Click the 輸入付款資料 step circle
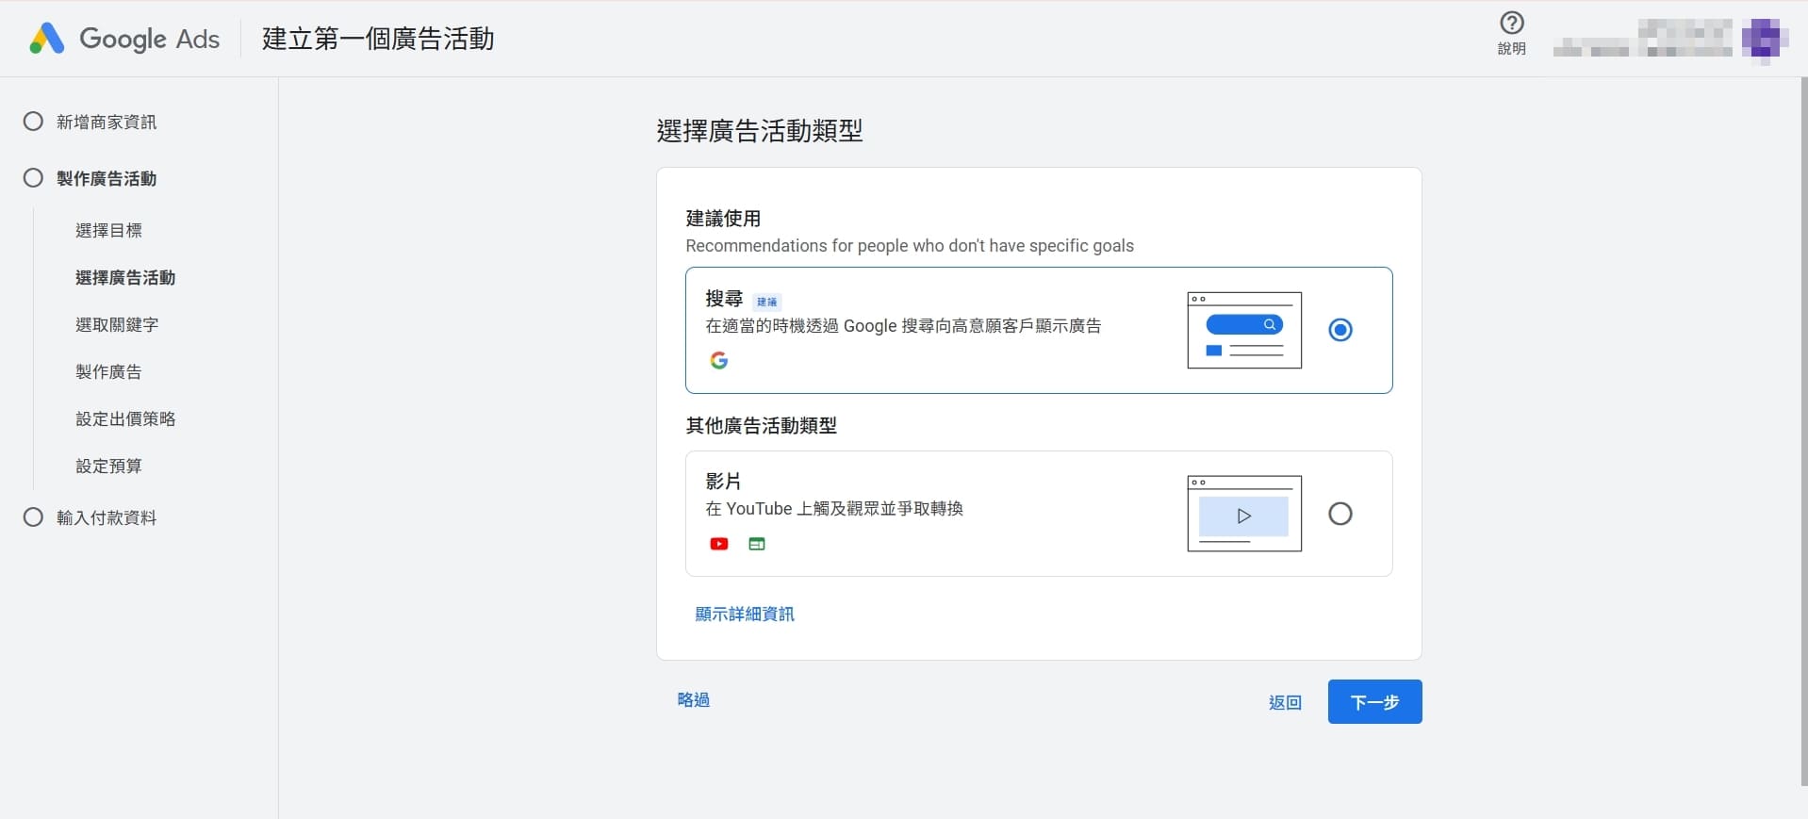Viewport: 1808px width, 819px height. click(33, 517)
